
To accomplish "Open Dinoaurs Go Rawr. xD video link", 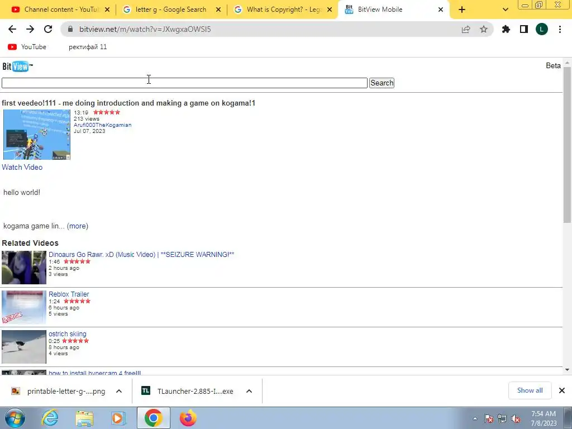I will 141,255.
